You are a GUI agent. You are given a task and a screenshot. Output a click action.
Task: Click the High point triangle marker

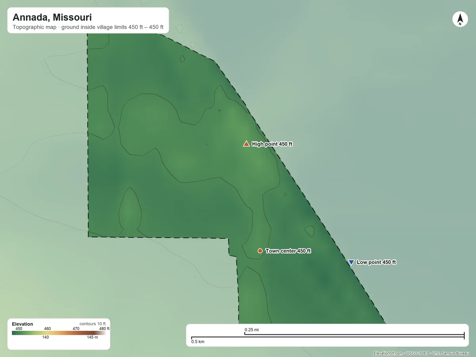click(x=246, y=144)
